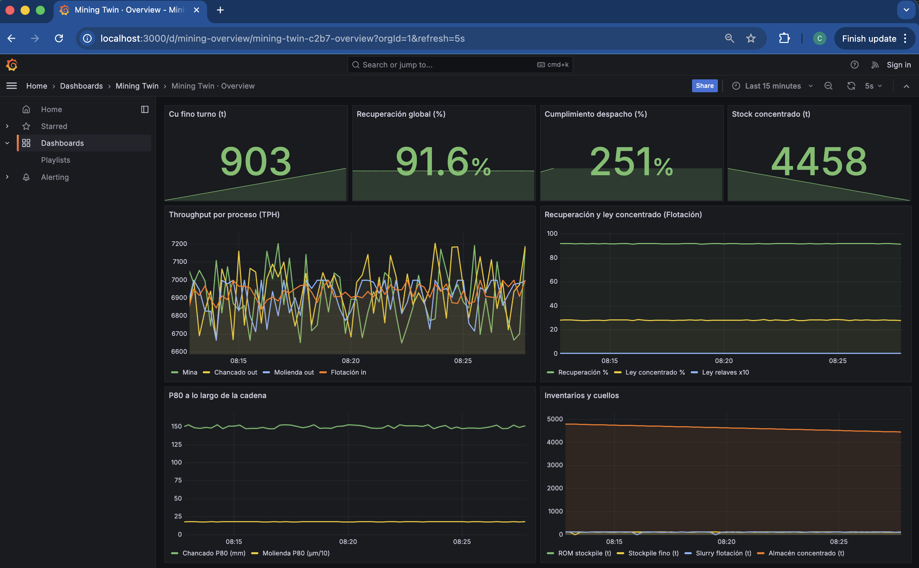Click the browser back arrow
The image size is (919, 568).
coord(11,38)
